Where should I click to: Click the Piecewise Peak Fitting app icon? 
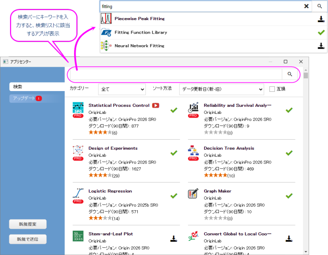(106, 19)
